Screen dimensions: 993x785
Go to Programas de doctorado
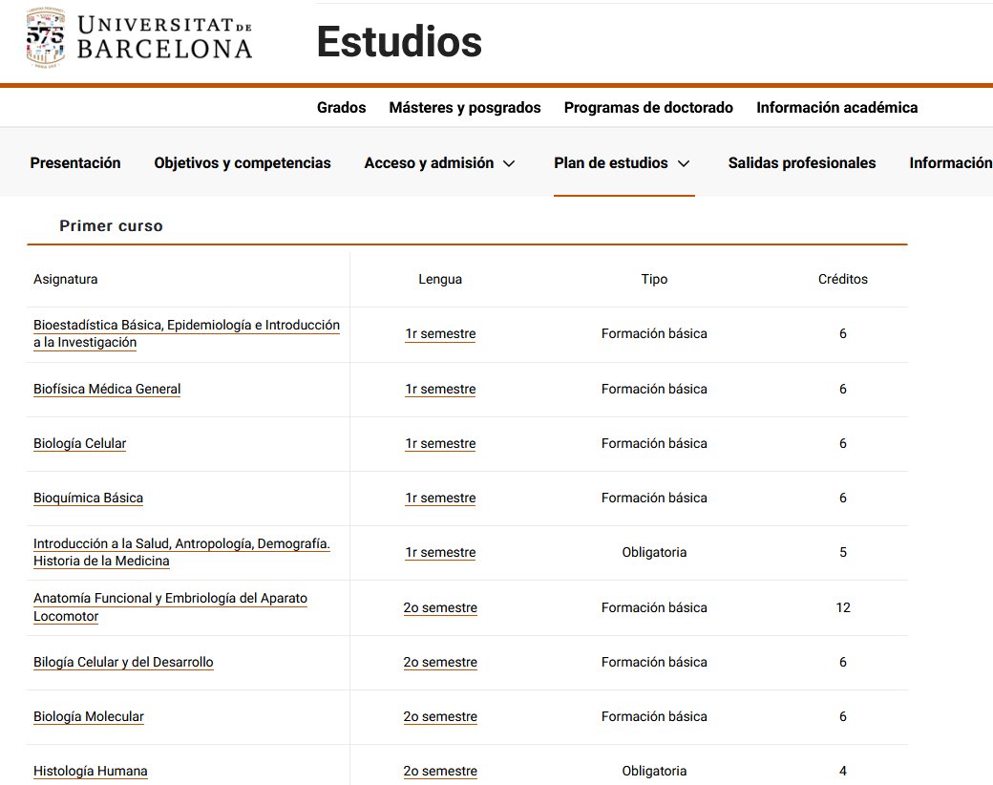coord(648,108)
